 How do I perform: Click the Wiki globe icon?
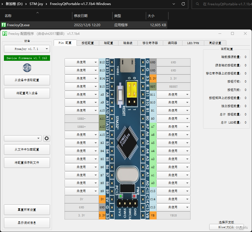click(27, 68)
